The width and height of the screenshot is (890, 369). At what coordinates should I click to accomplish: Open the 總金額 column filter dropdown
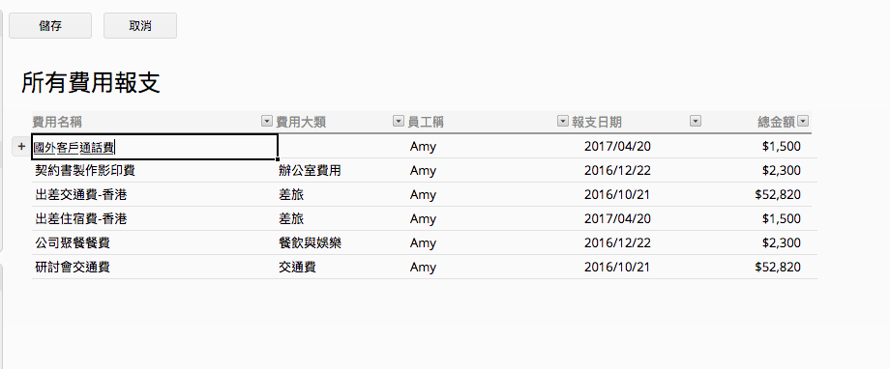(x=803, y=122)
